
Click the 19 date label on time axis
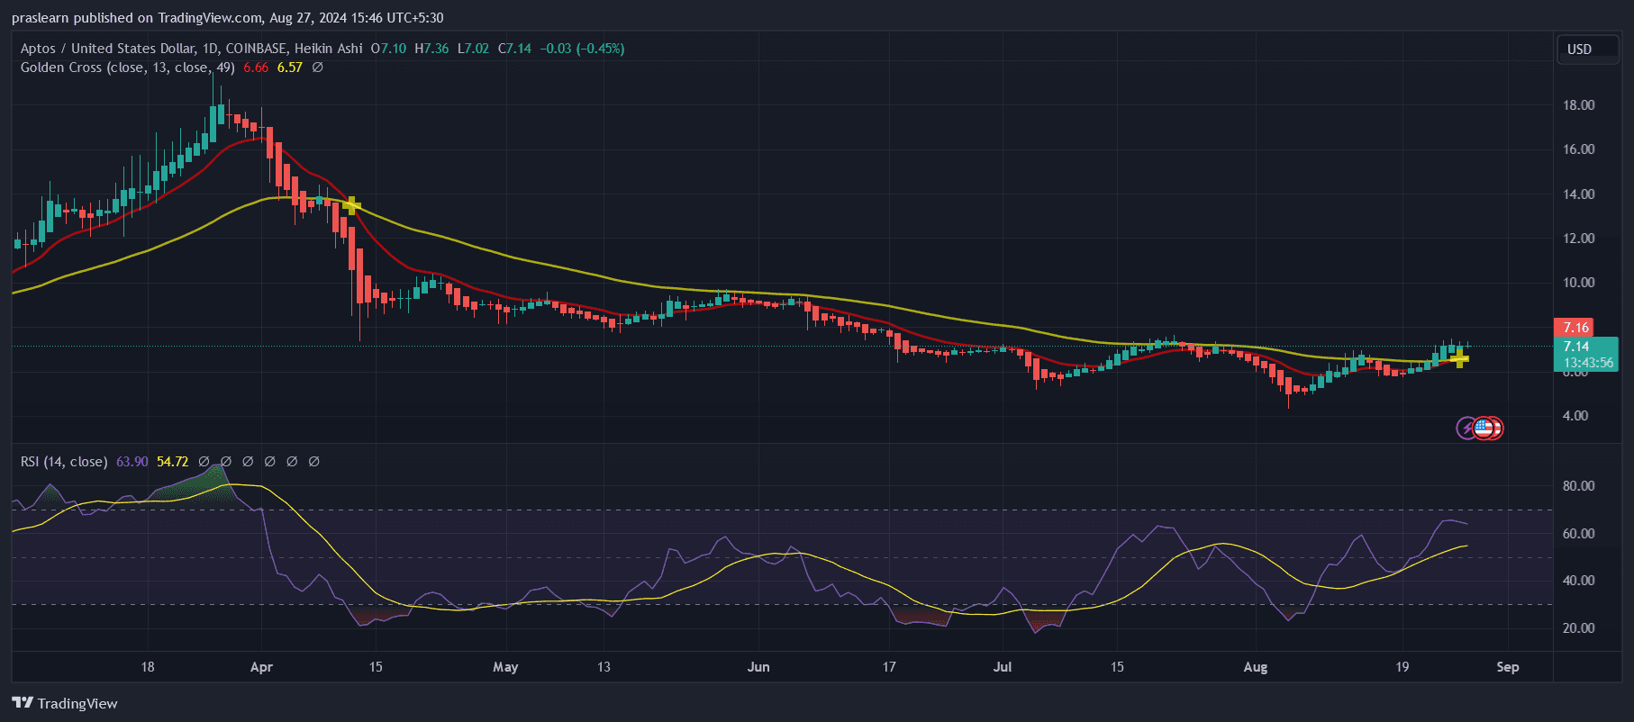point(1402,667)
